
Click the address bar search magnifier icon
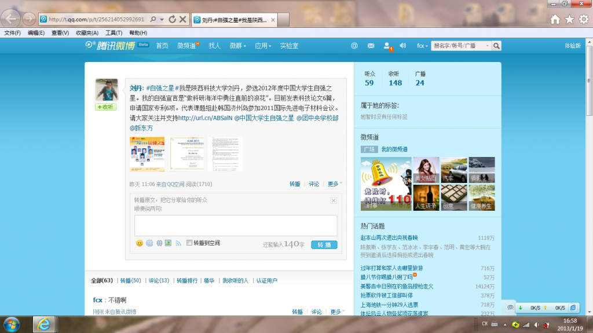153,19
